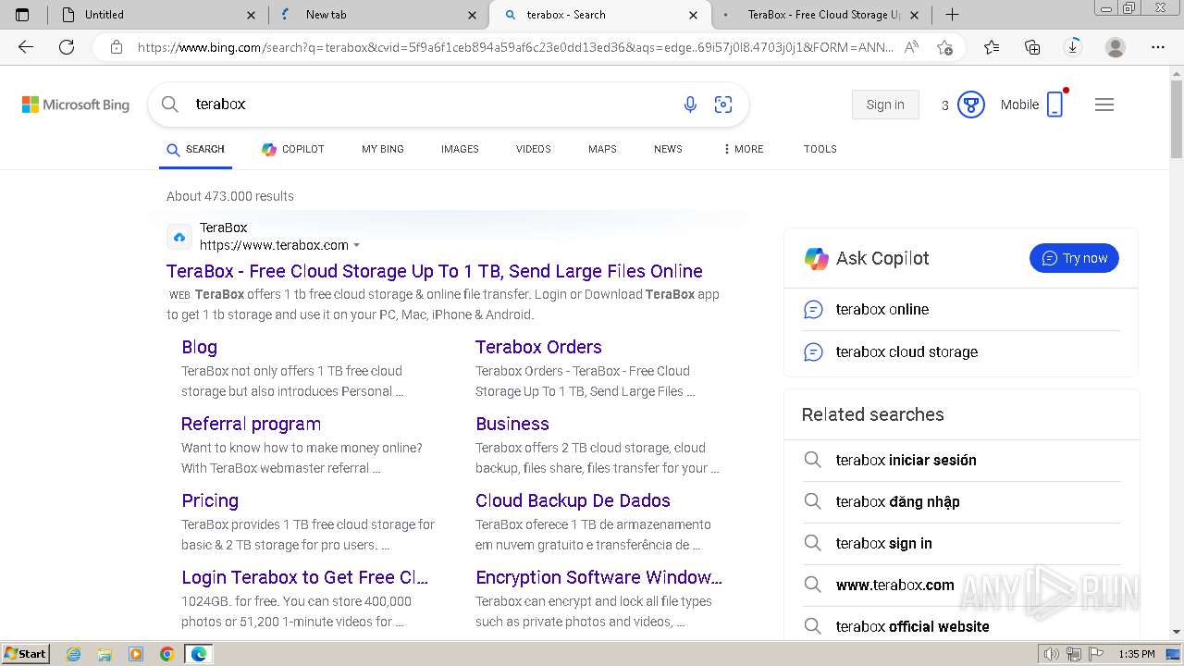Select the NEWS search tab
1184x666 pixels.
(x=668, y=149)
